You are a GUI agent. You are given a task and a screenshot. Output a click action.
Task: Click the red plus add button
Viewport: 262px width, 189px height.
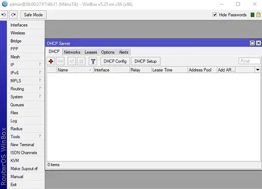pos(51,61)
